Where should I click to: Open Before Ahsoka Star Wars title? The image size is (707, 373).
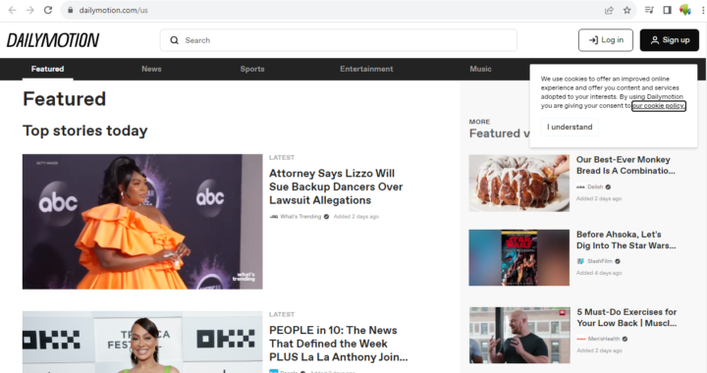pyautogui.click(x=625, y=240)
